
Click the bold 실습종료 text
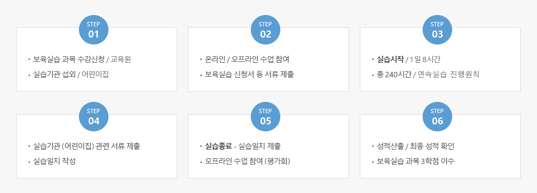point(218,146)
